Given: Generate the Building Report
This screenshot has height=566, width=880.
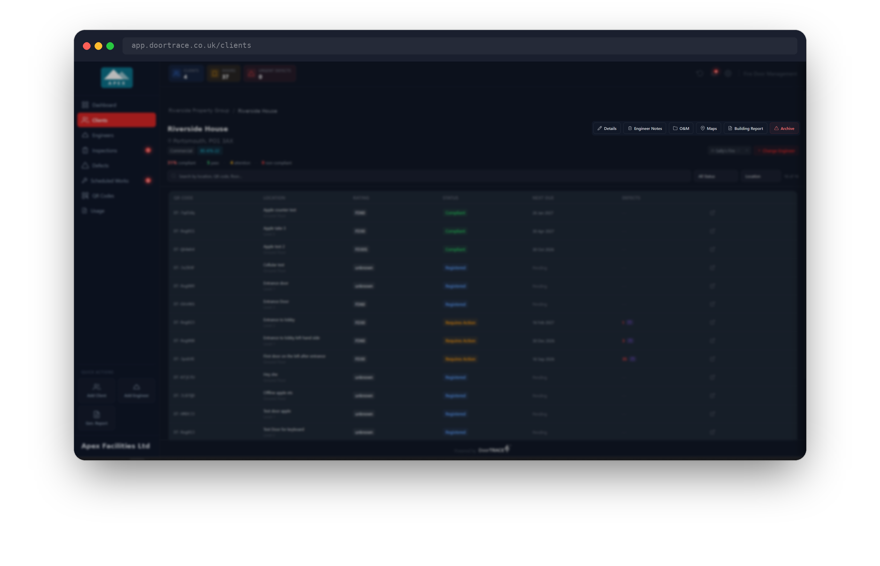Looking at the screenshot, I should click(x=745, y=128).
